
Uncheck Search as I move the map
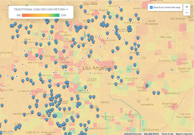pyautogui.click(x=151, y=7)
